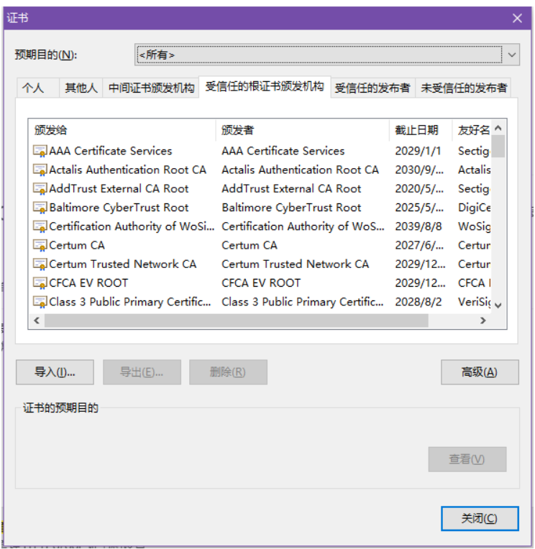Click friendly name VeriSig
Image resolution: width=535 pixels, height=549 pixels.
(475, 302)
